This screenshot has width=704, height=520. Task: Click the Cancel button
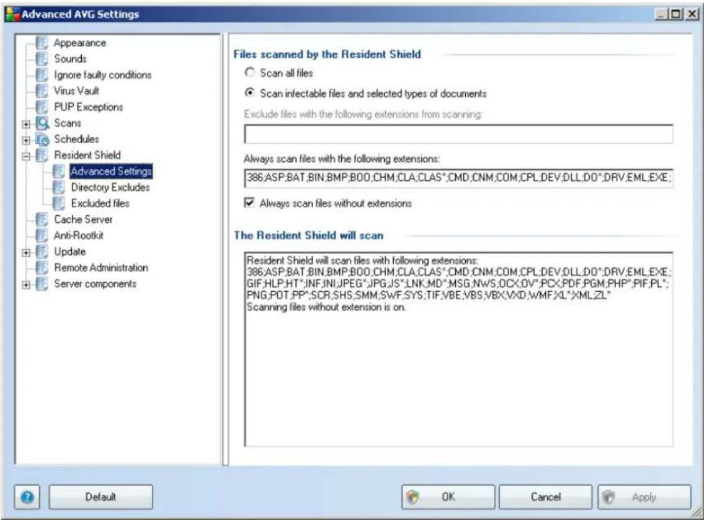[545, 497]
